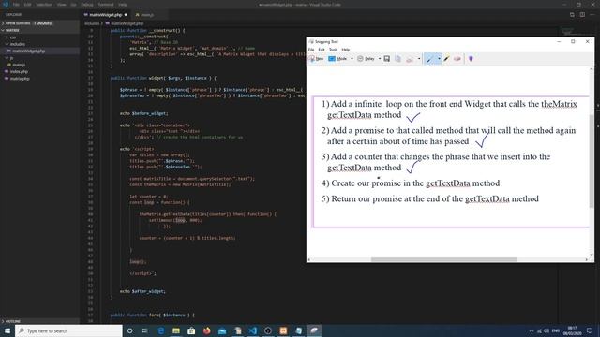This screenshot has height=337, width=600.
Task: Open the Pen options dropdown arrow
Action: click(439, 59)
